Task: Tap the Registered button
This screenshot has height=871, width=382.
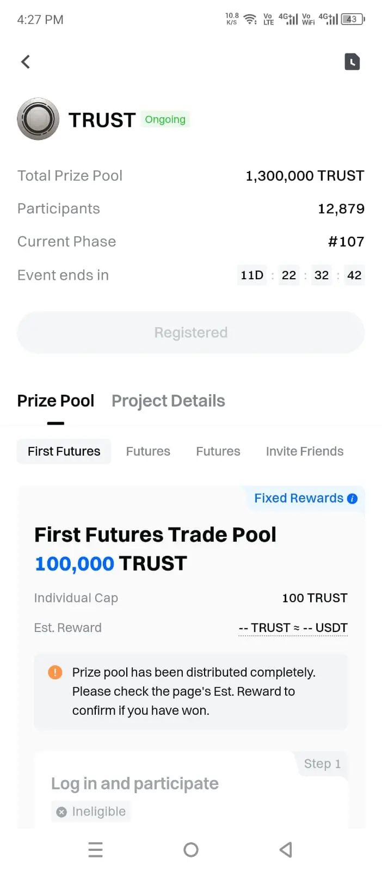Action: [x=191, y=333]
